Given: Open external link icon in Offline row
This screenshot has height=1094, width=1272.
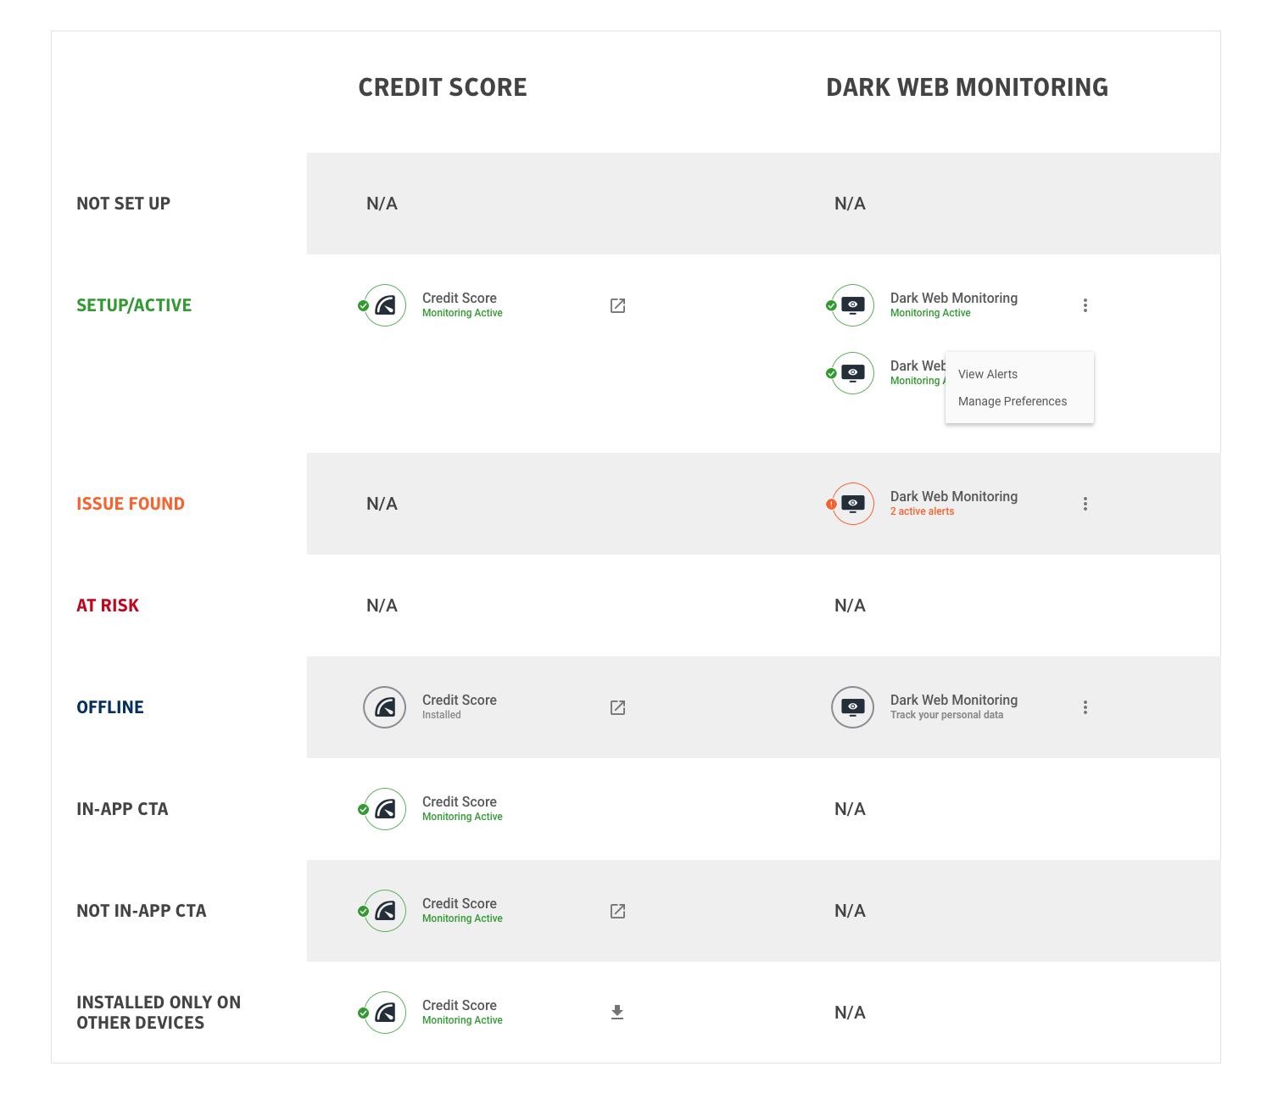Looking at the screenshot, I should pyautogui.click(x=617, y=707).
